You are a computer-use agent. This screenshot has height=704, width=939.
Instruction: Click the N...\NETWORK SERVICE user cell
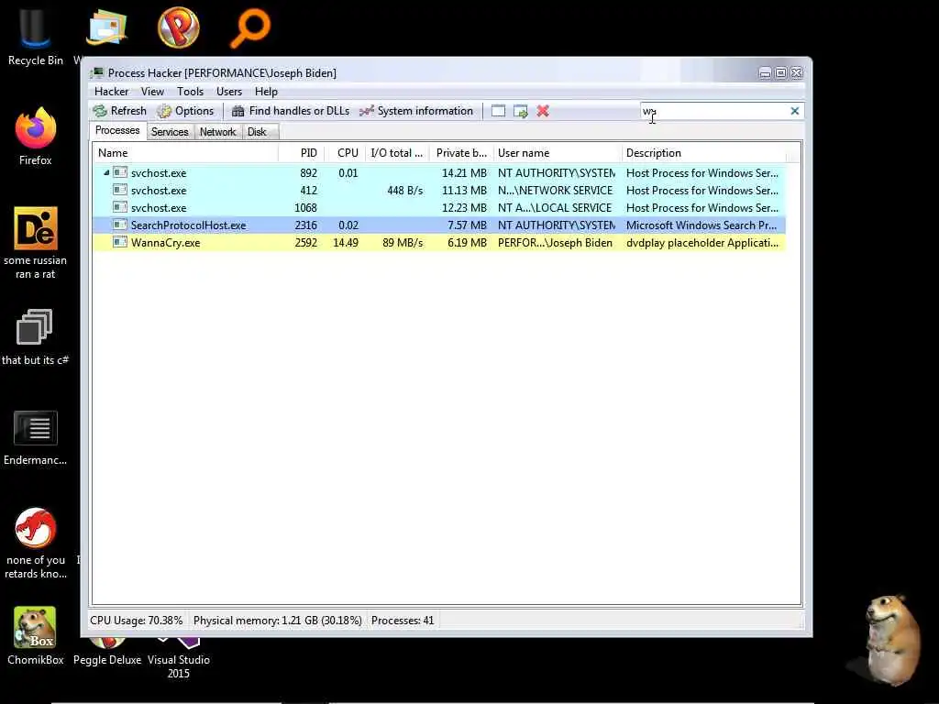tap(555, 191)
